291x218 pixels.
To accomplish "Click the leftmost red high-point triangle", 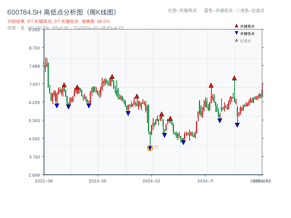I will coord(64,85).
